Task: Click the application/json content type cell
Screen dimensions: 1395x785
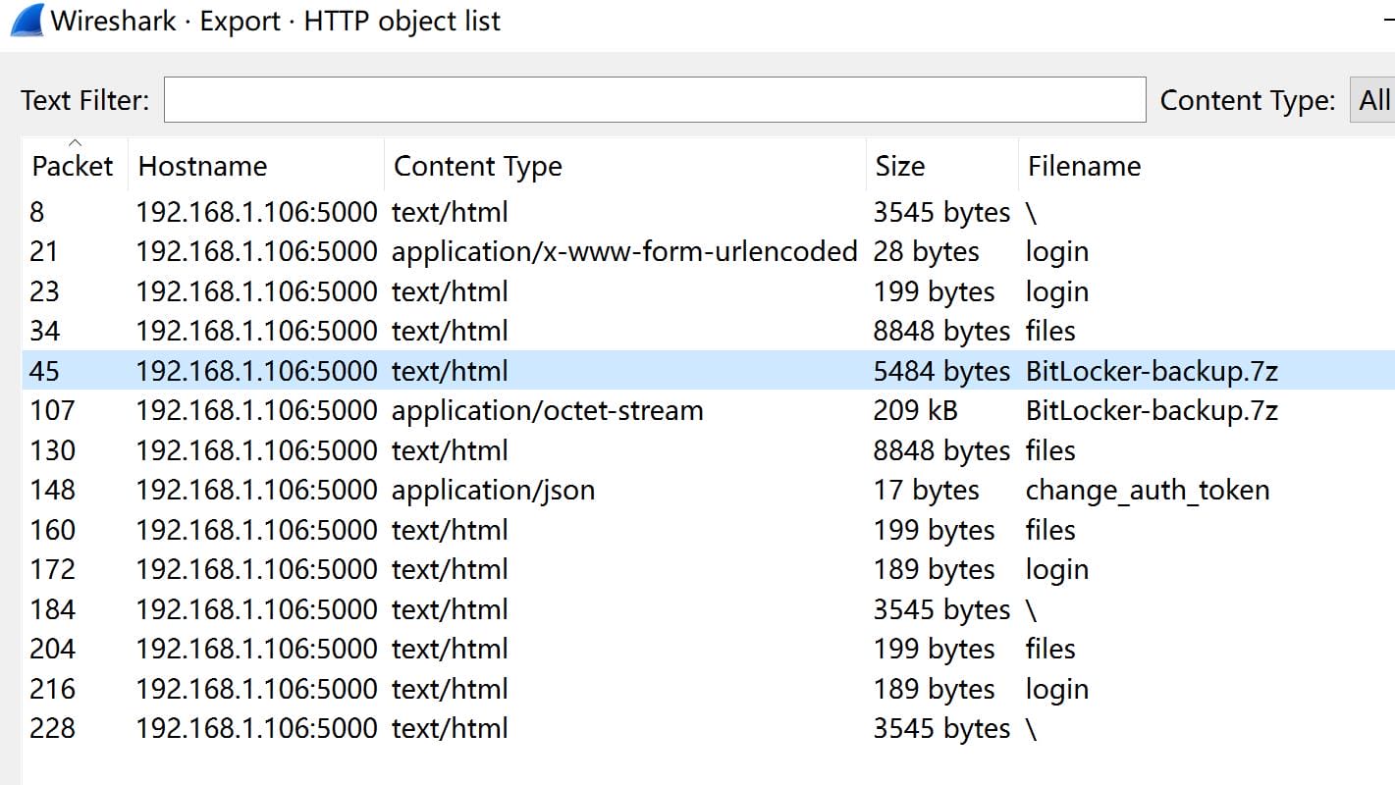Action: pos(493,490)
